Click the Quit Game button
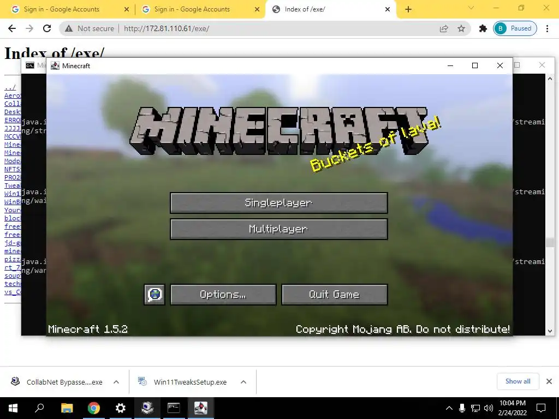Screen dimensions: 559x419 click(x=335, y=294)
